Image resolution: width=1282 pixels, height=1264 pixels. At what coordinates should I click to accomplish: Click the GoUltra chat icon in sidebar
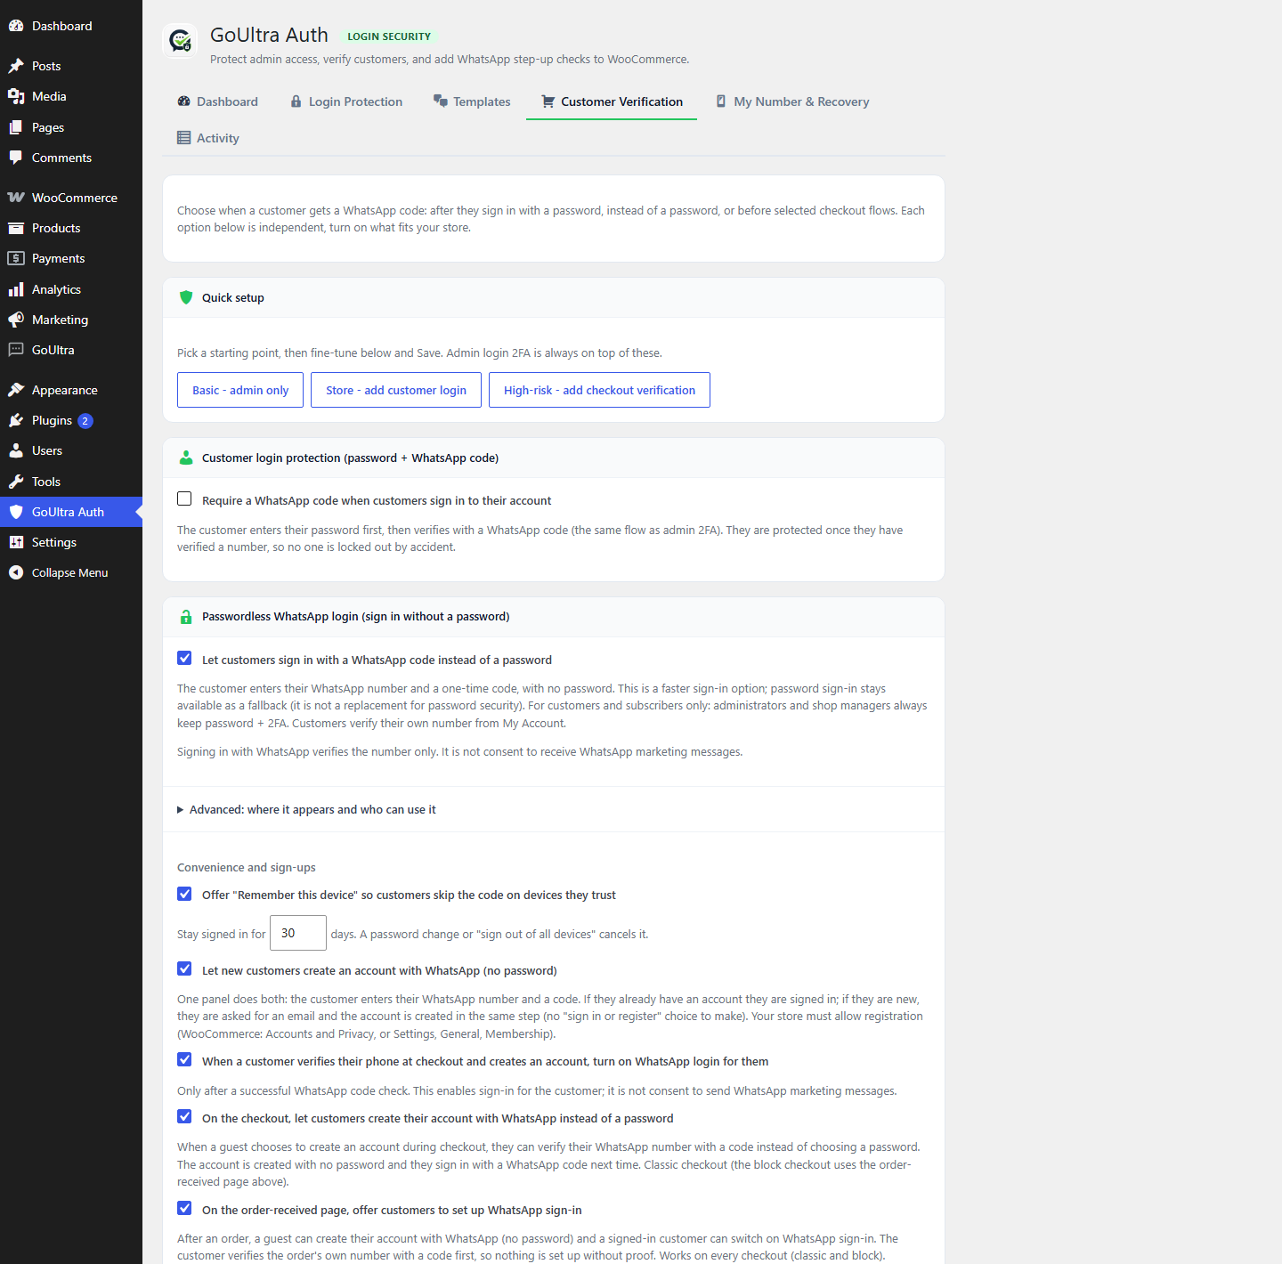[16, 350]
